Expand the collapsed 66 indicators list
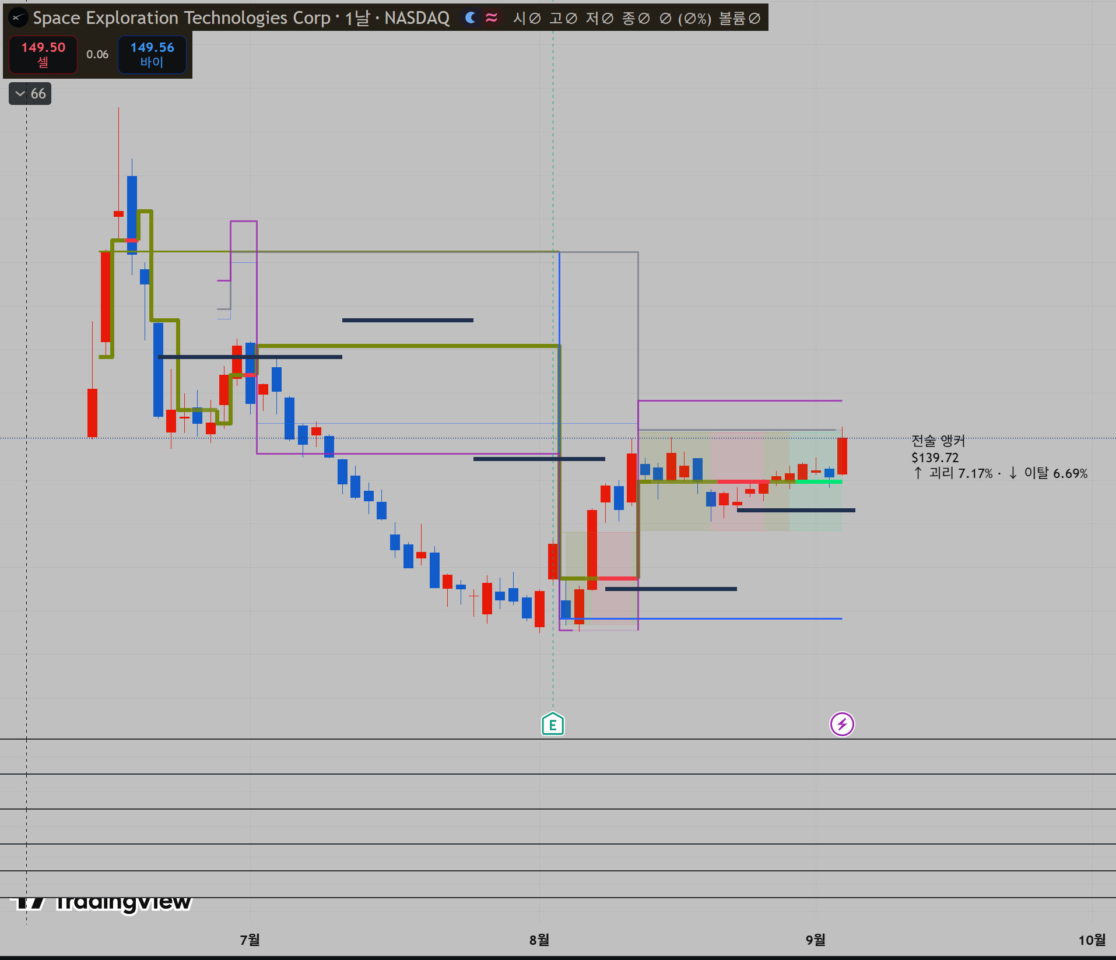 [x=30, y=93]
